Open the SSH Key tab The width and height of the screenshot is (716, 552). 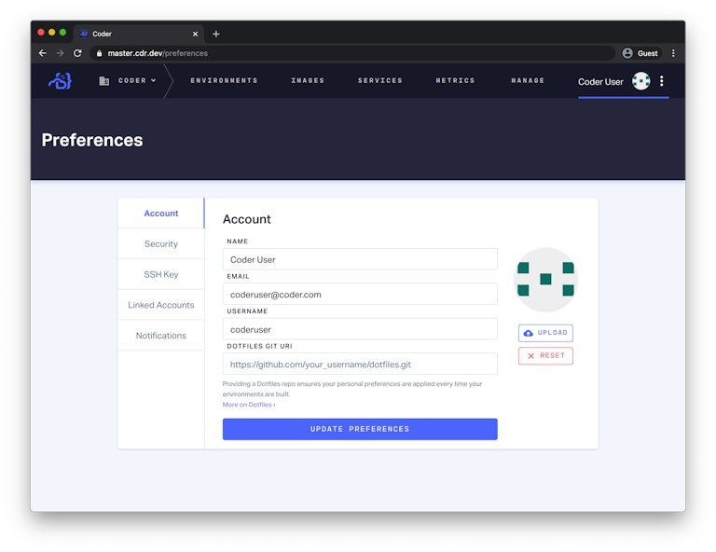(160, 274)
